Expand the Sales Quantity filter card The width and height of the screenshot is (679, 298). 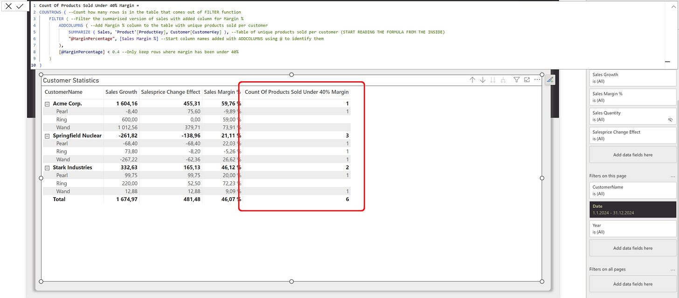[x=633, y=116]
